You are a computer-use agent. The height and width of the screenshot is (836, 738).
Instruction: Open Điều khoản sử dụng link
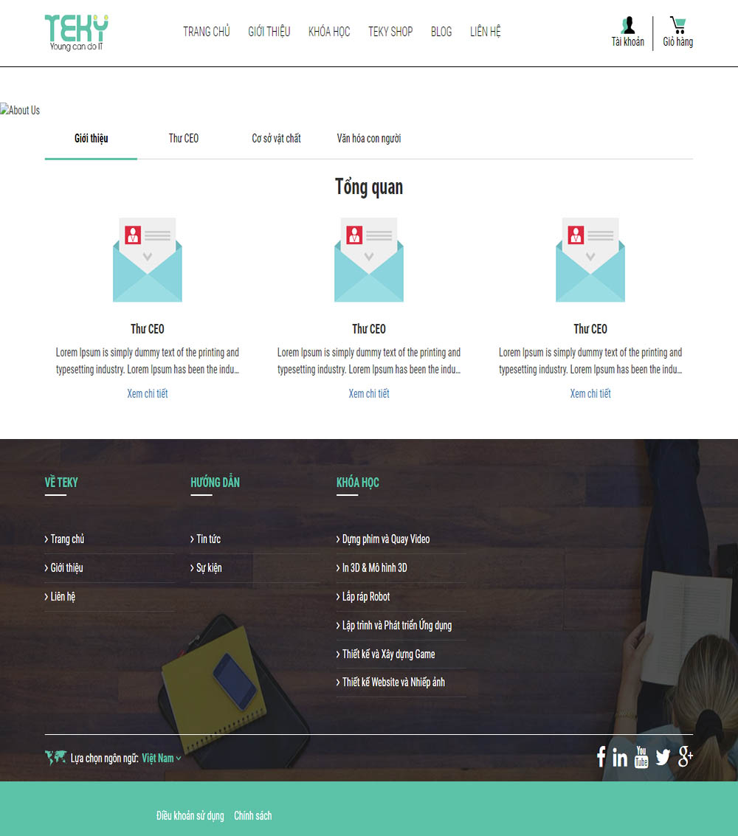[190, 816]
